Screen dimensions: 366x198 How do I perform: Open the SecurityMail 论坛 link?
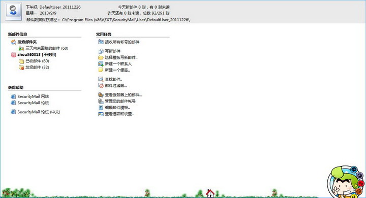(x=33, y=103)
